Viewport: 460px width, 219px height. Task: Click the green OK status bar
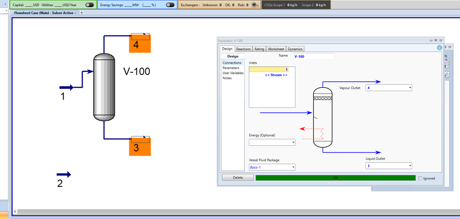(x=335, y=178)
